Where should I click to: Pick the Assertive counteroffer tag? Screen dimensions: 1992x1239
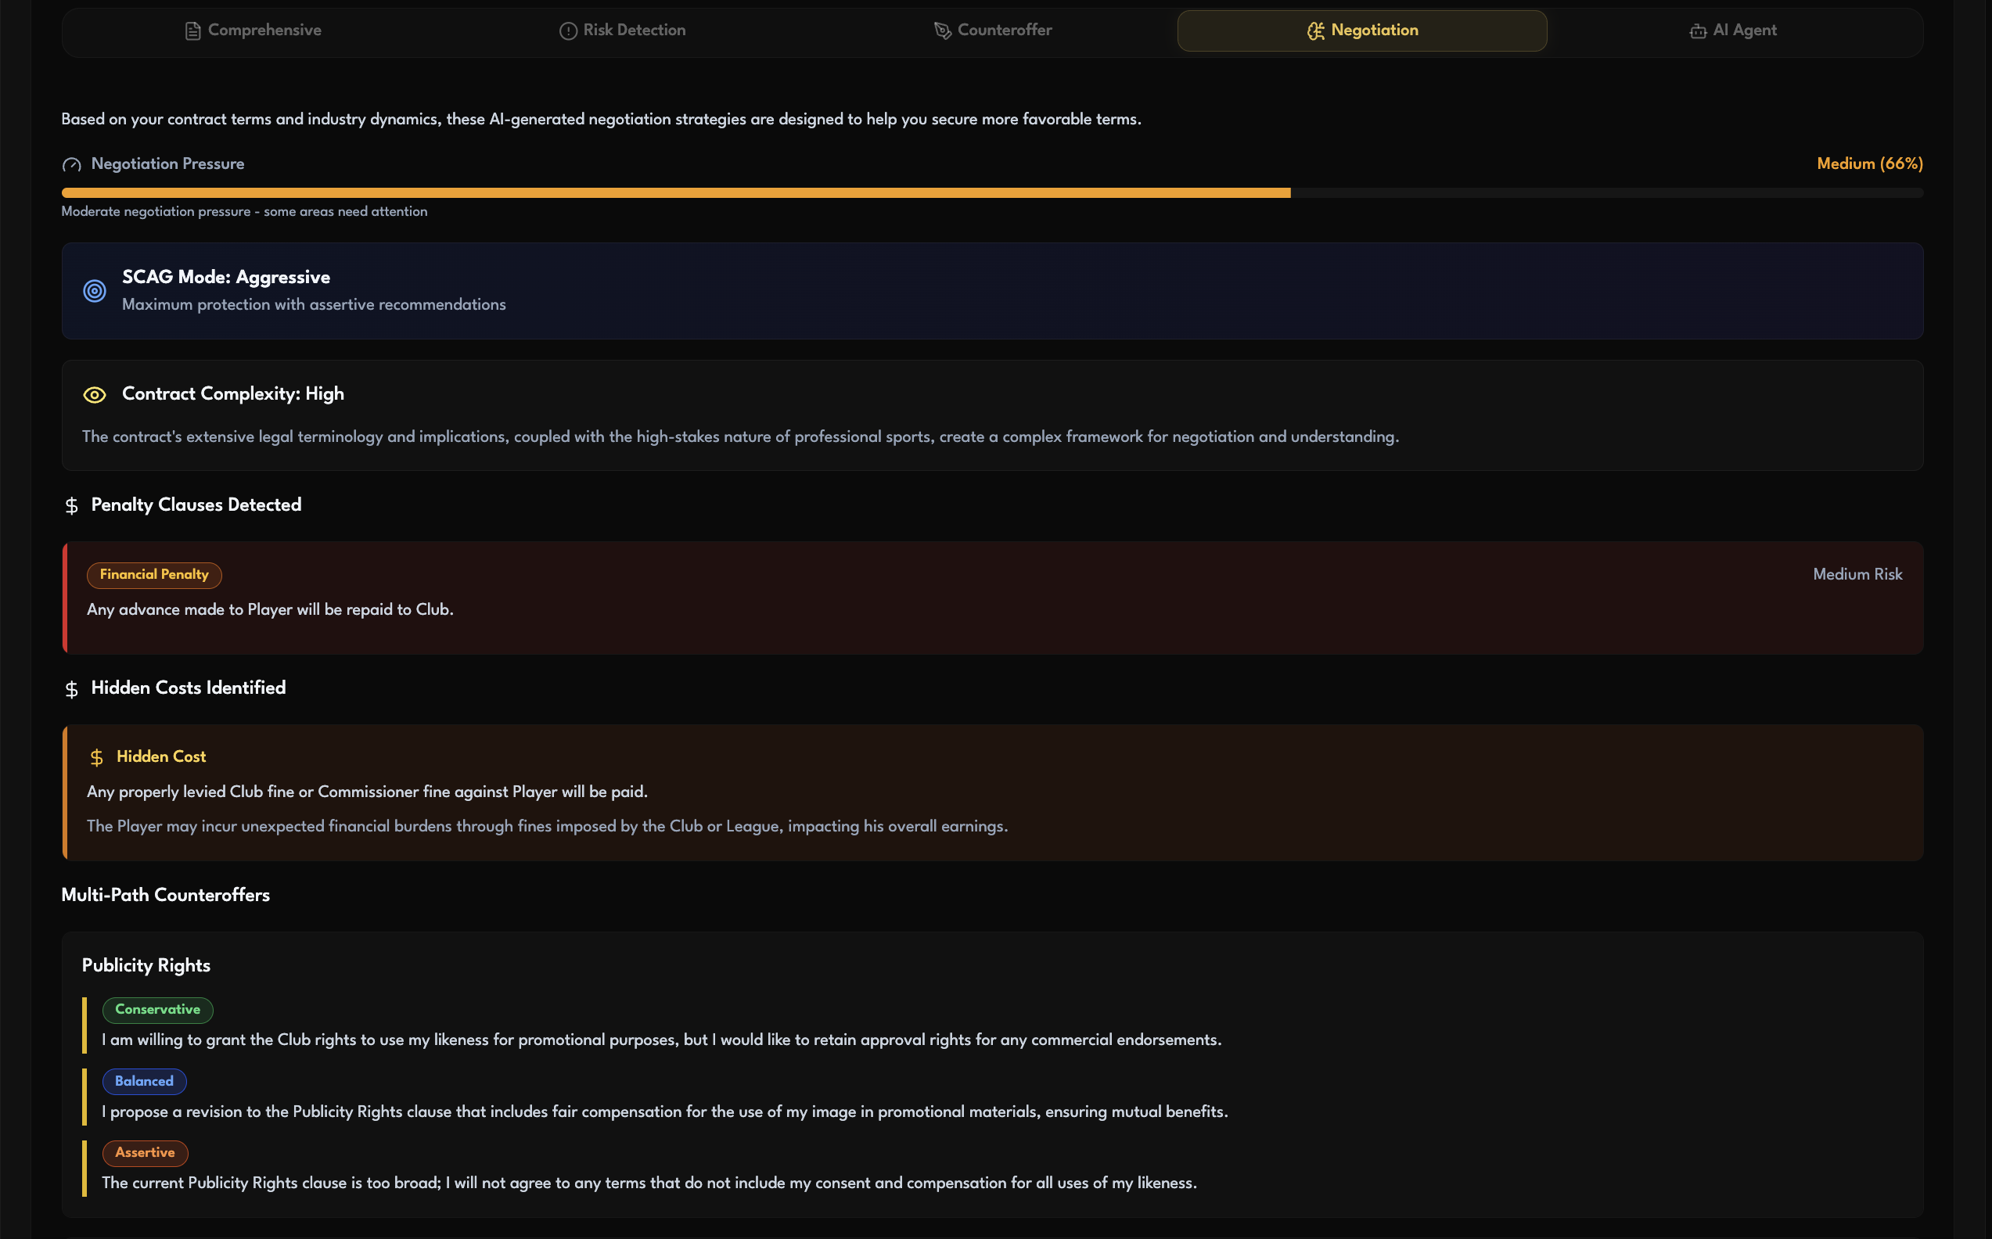pyautogui.click(x=145, y=1153)
